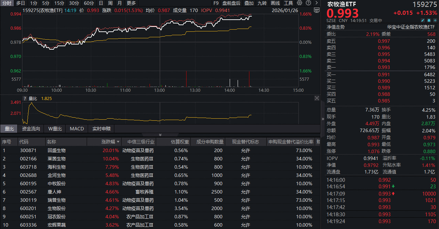The width and height of the screenshot is (439, 229).
Task: Expand hidden toolbar items via the right chevron
Action: tap(316, 3)
